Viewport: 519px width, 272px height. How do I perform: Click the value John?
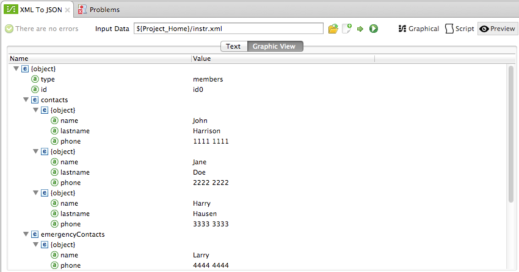pyautogui.click(x=200, y=120)
